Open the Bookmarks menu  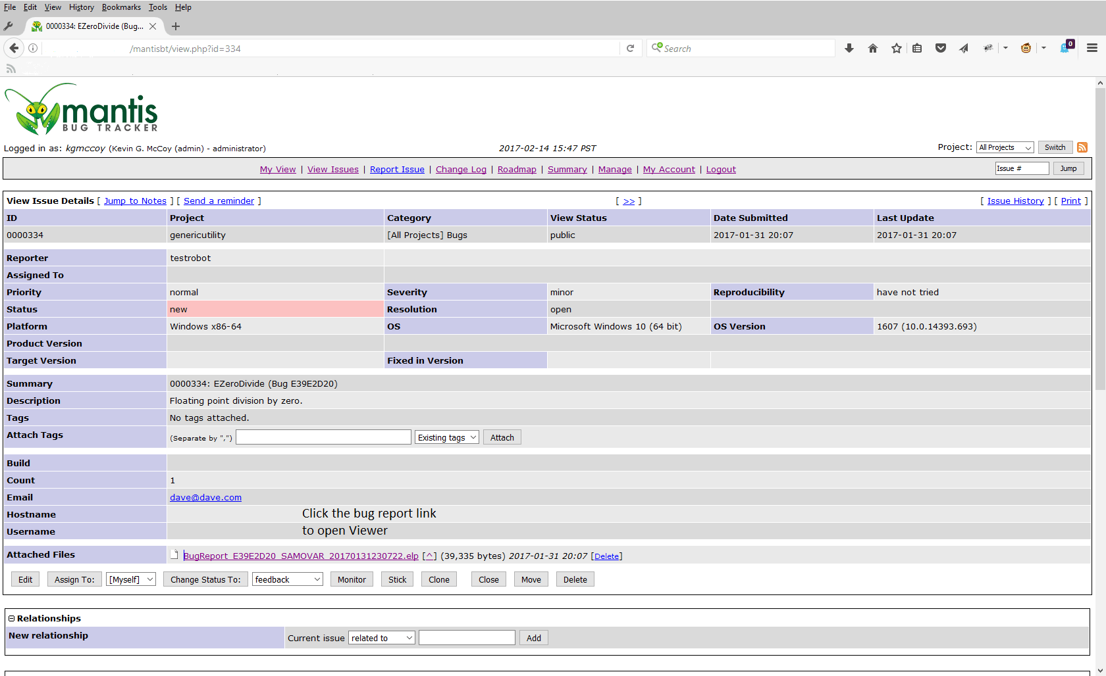click(x=121, y=7)
